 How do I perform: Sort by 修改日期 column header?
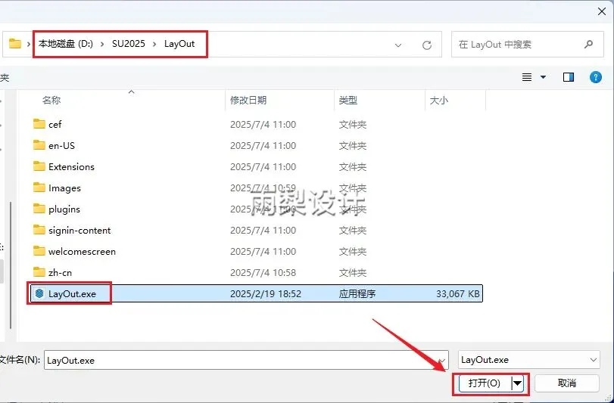click(248, 101)
